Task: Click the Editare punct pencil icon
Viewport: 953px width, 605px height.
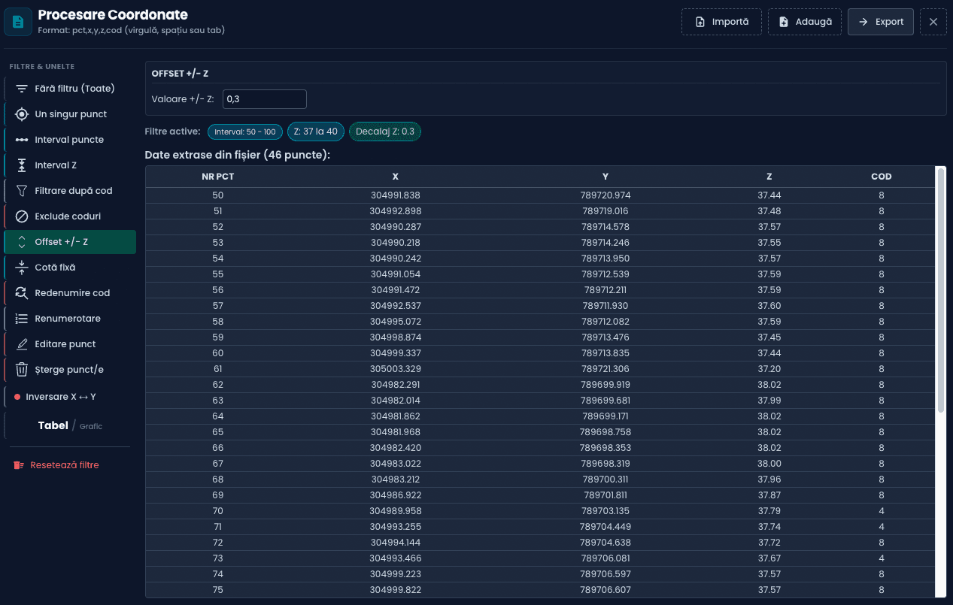Action: pos(22,344)
